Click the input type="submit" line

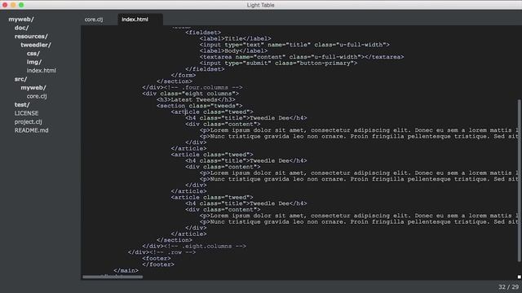278,63
